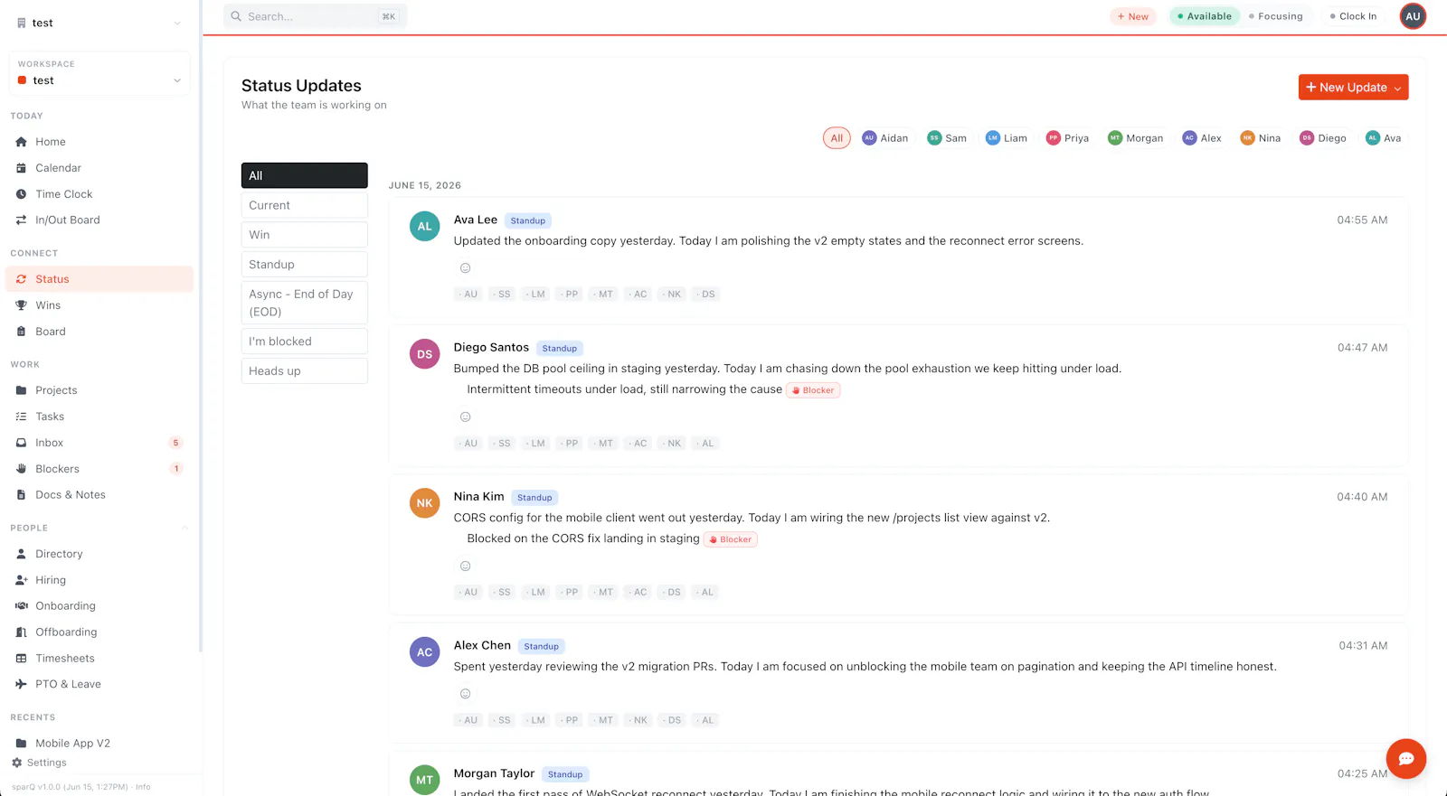Image resolution: width=1447 pixels, height=796 pixels.
Task: Filter updates by Diego
Action: click(1323, 138)
